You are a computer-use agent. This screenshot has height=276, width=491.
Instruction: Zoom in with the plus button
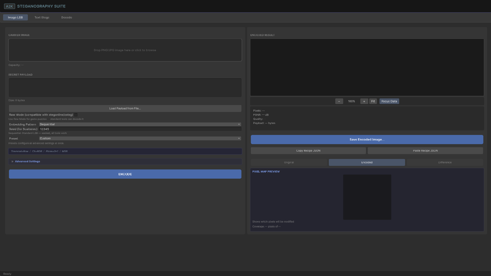[364, 101]
